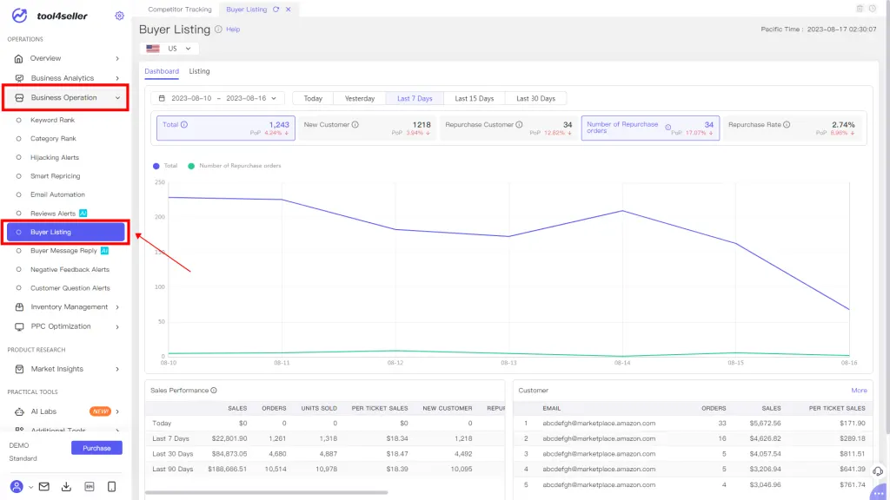Click the More link in Customer panel

[x=859, y=391]
